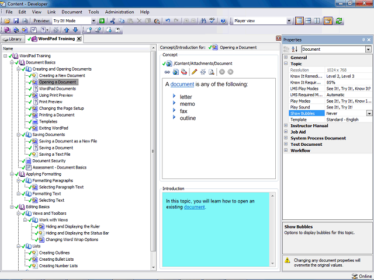Click the new topic icon in second toolbar
Screen dimensions: 374x280
(x=25, y=30)
